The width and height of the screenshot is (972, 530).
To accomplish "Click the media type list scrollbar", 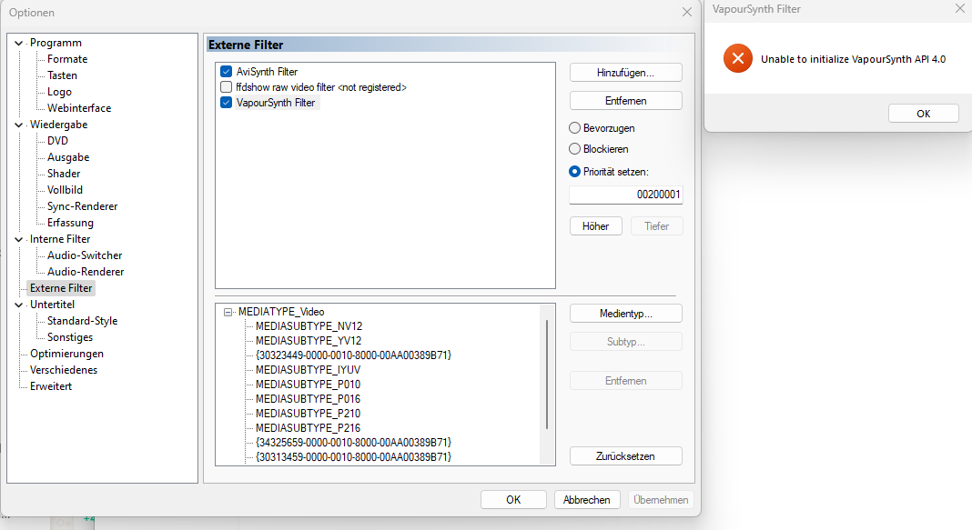I will point(547,373).
